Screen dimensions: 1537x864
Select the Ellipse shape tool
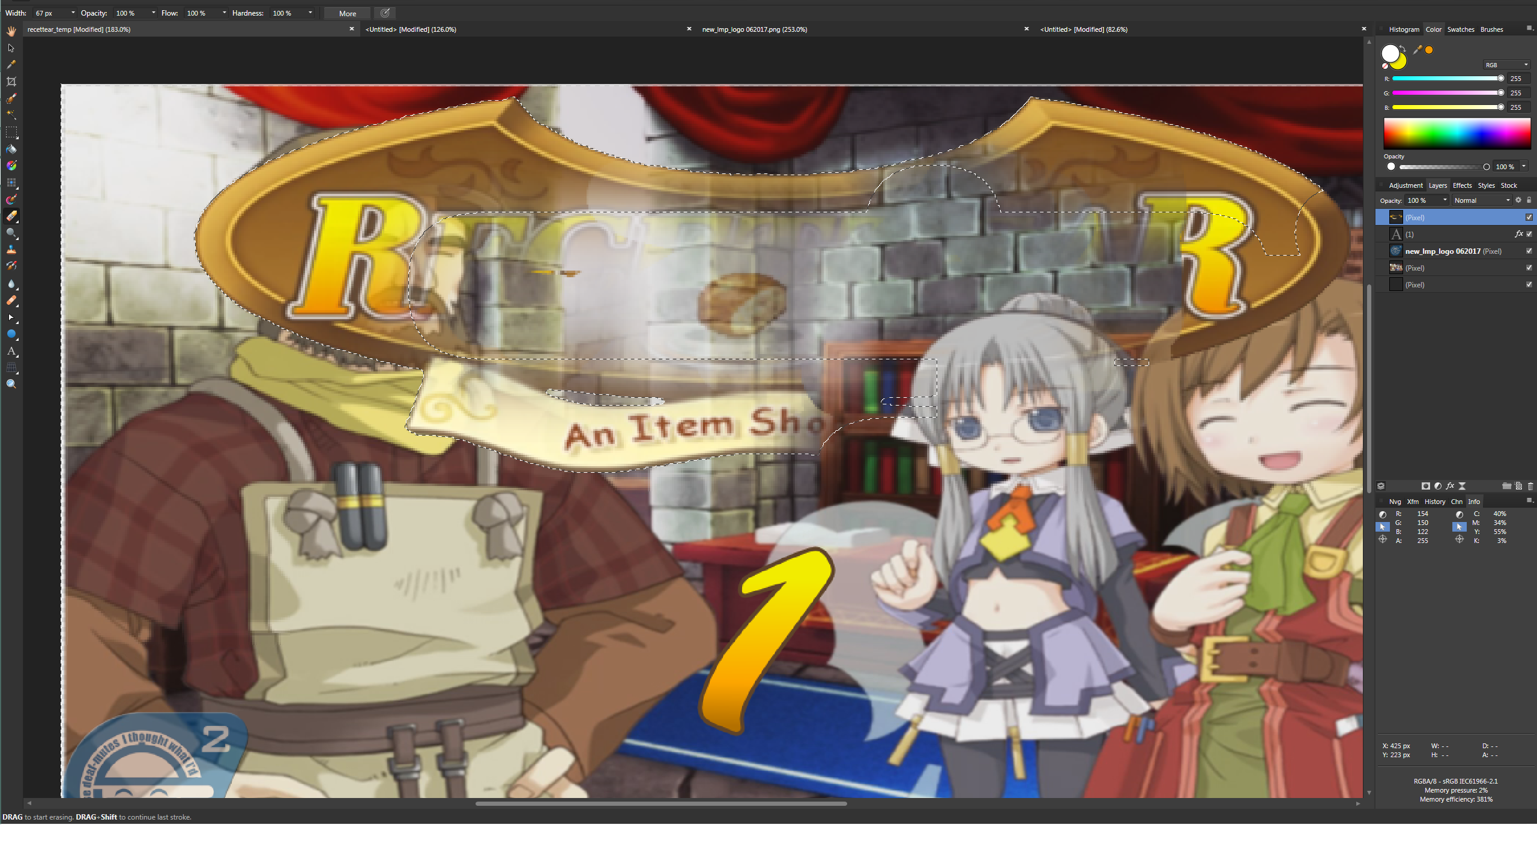pos(11,334)
